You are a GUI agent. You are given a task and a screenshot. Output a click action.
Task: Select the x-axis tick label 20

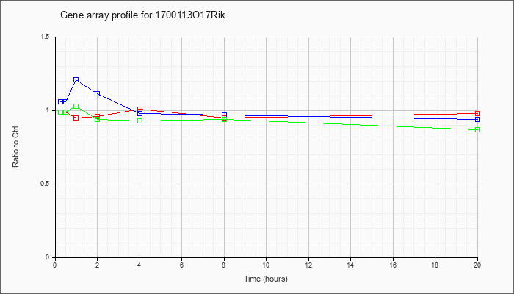point(477,265)
